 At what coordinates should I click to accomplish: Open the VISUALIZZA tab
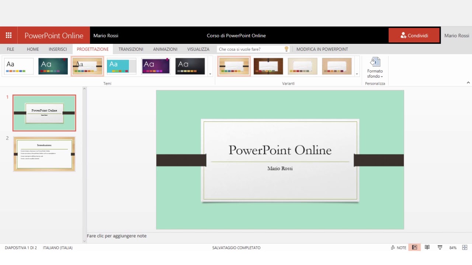198,49
